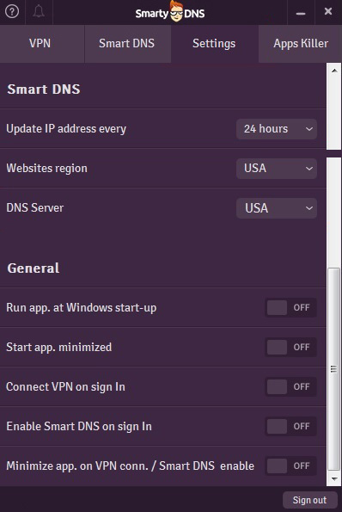Click the DNS Server label

point(35,208)
